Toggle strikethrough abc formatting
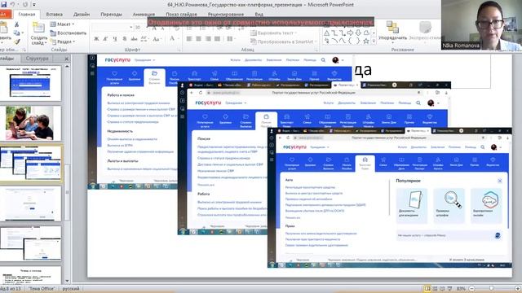The width and height of the screenshot is (522, 293). (134, 39)
